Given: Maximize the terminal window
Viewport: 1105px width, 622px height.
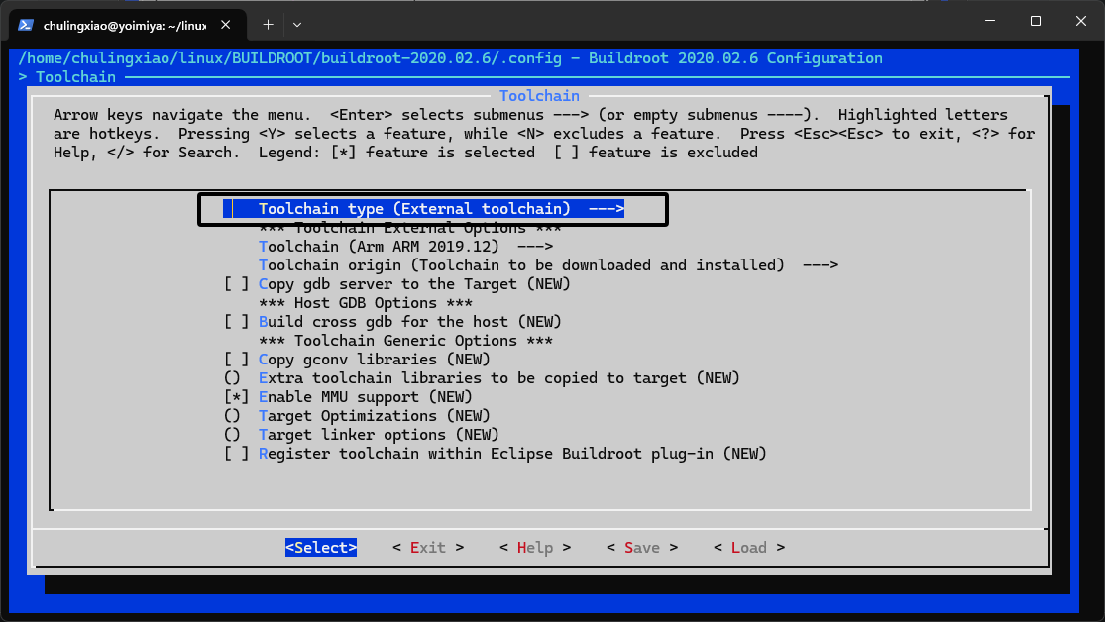Looking at the screenshot, I should [x=1036, y=21].
